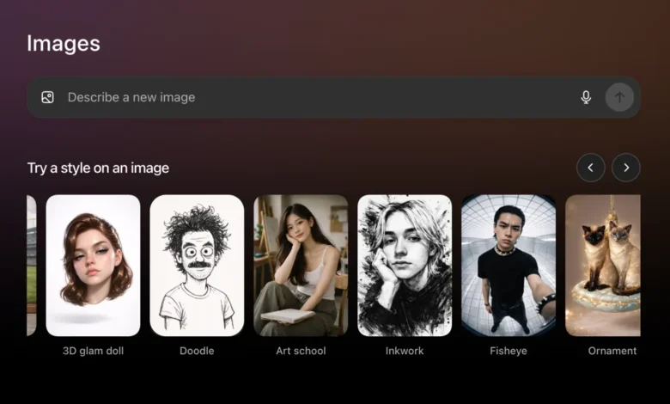Screen dimensions: 670x404
Task: Select the Fisheye style photo
Action: (x=509, y=265)
